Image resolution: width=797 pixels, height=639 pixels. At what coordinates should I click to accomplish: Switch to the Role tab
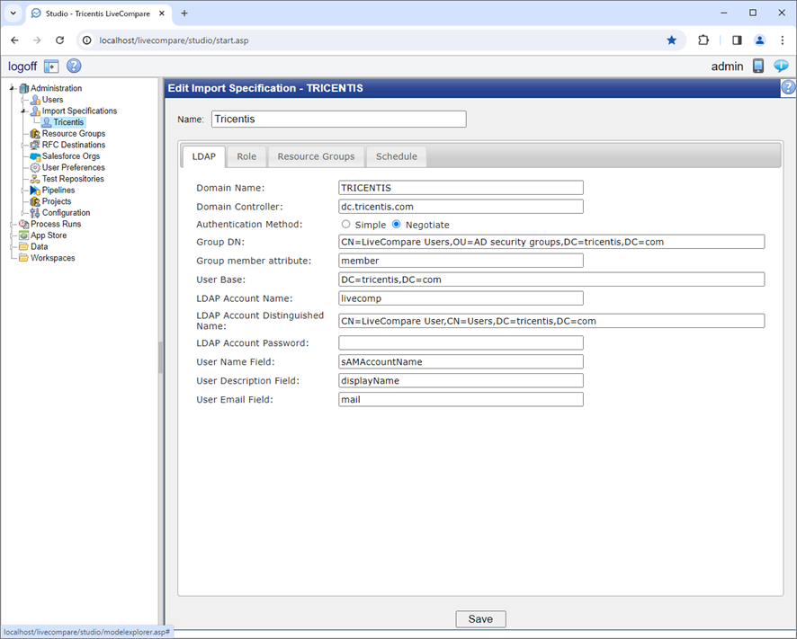tap(246, 155)
